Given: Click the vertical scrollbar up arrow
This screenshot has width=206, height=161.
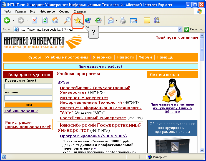Looking at the screenshot, I should click(x=202, y=35).
